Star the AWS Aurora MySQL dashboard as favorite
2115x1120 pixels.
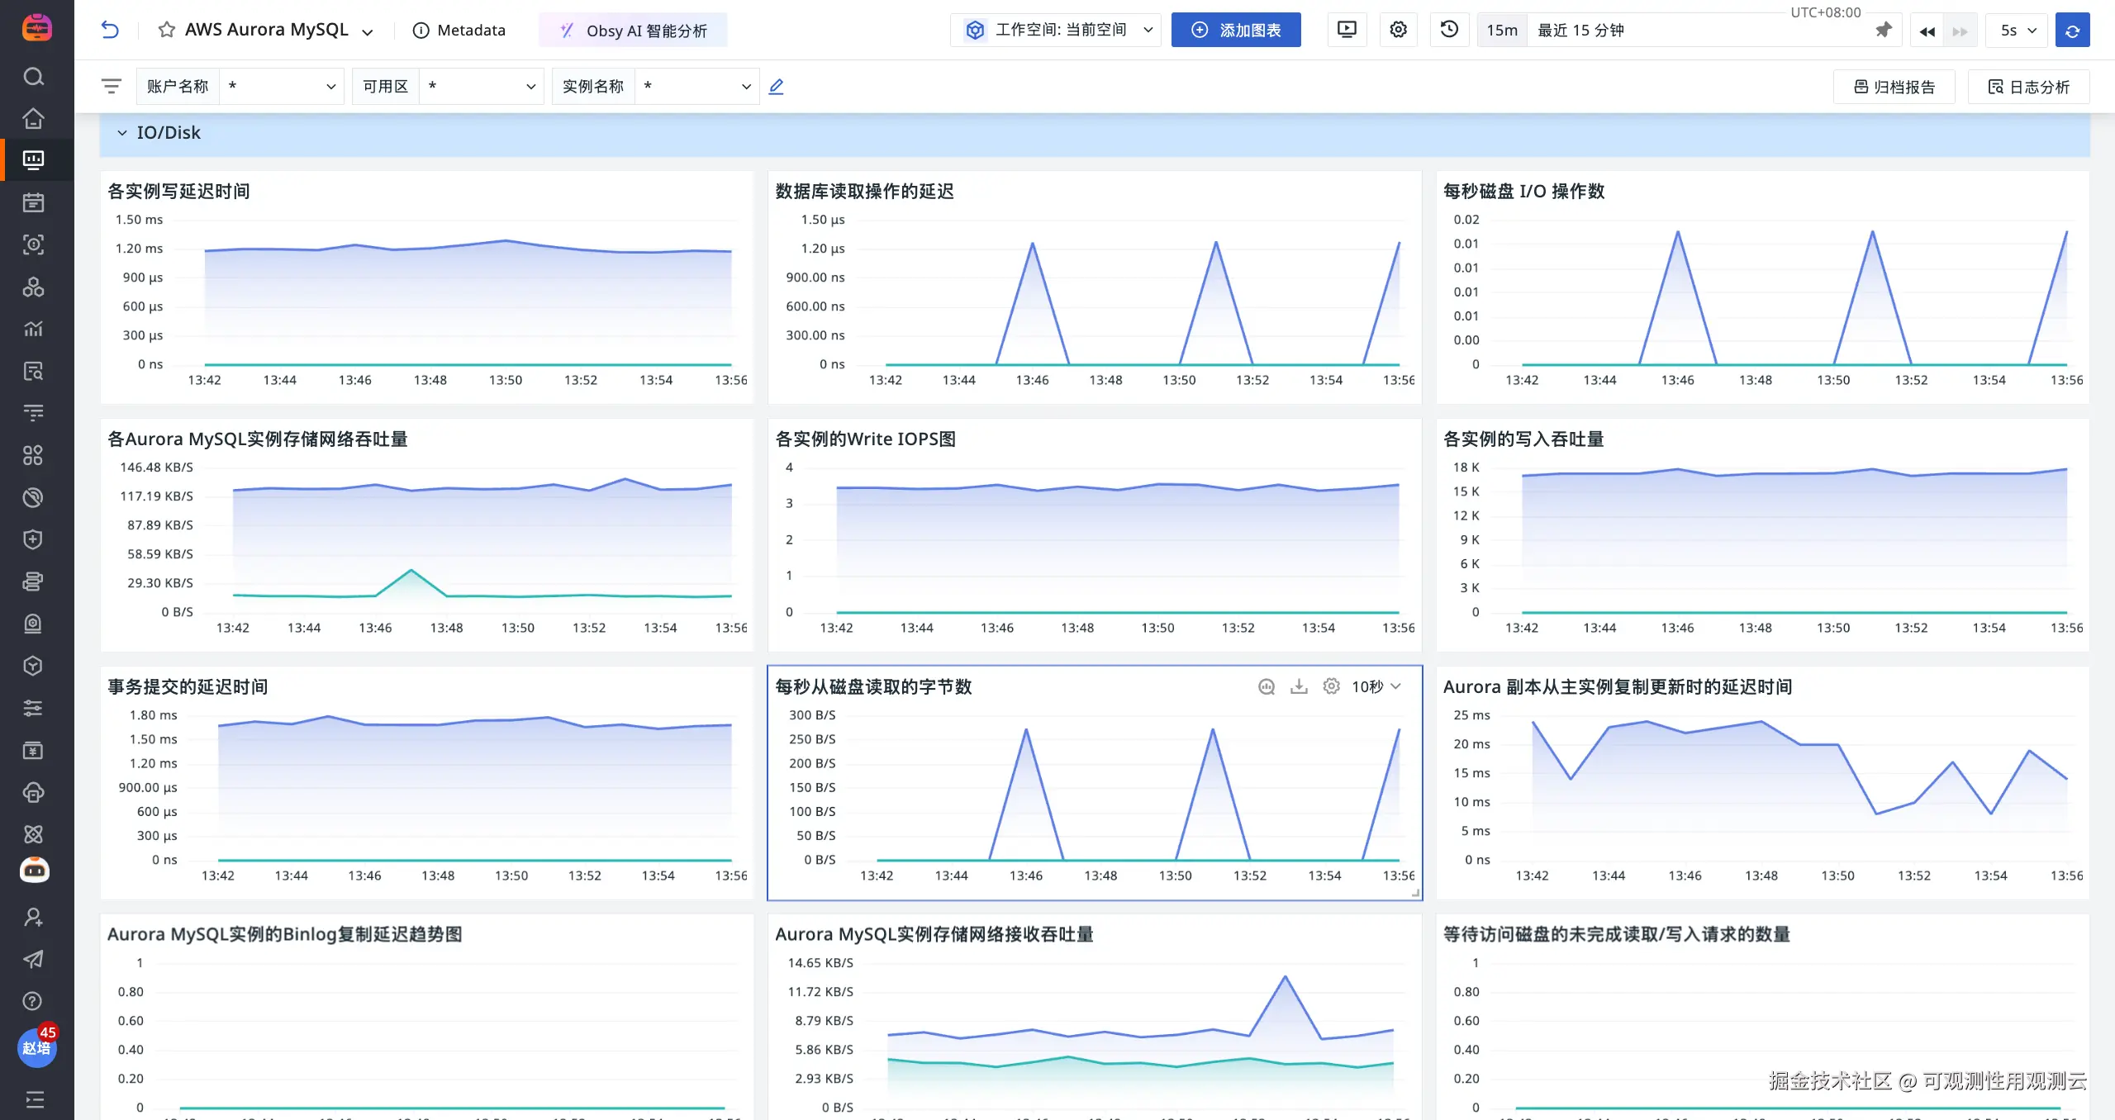tap(167, 31)
